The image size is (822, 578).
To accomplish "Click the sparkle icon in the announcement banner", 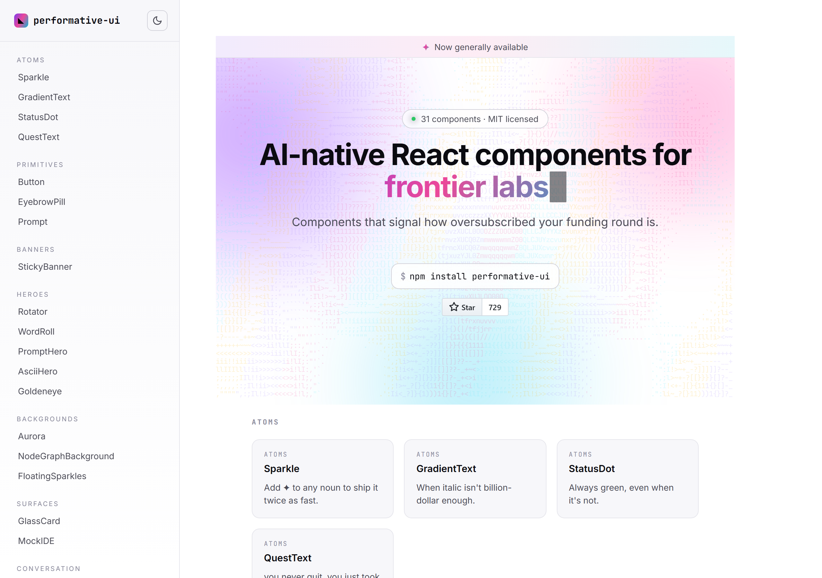I will [x=426, y=47].
